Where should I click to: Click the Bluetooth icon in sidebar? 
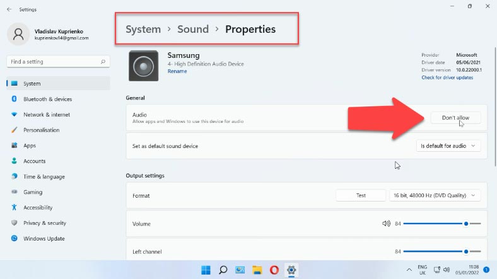pos(15,99)
